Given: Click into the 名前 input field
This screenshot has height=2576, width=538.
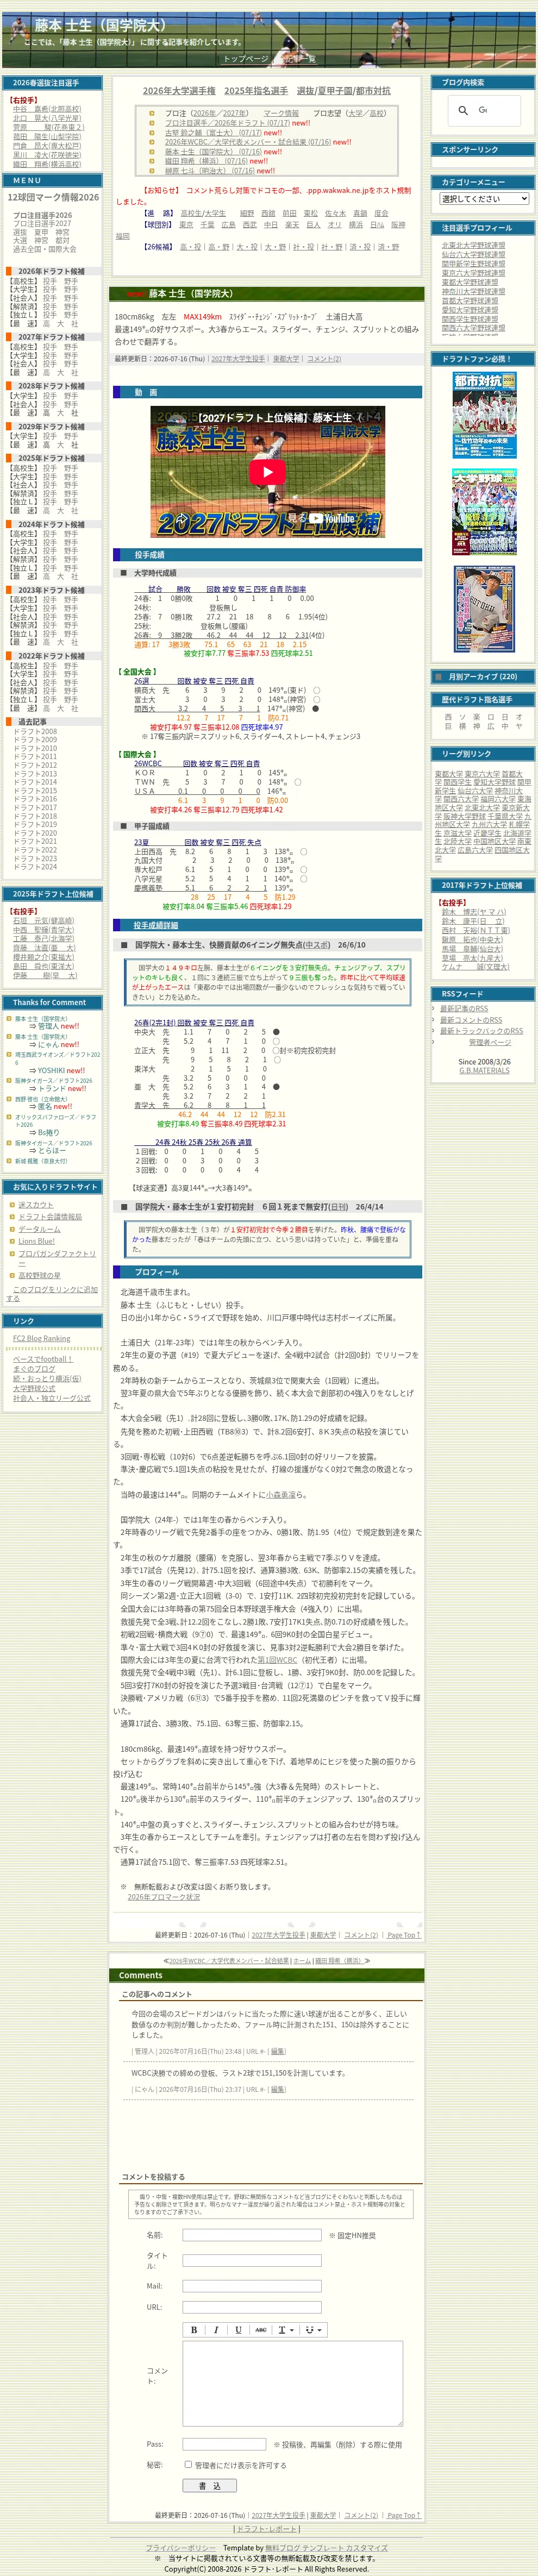Looking at the screenshot, I should click(x=252, y=2235).
